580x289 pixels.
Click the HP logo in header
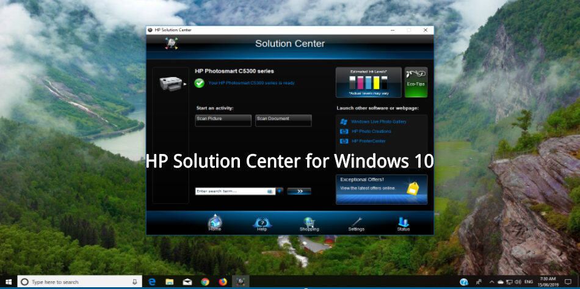click(172, 43)
